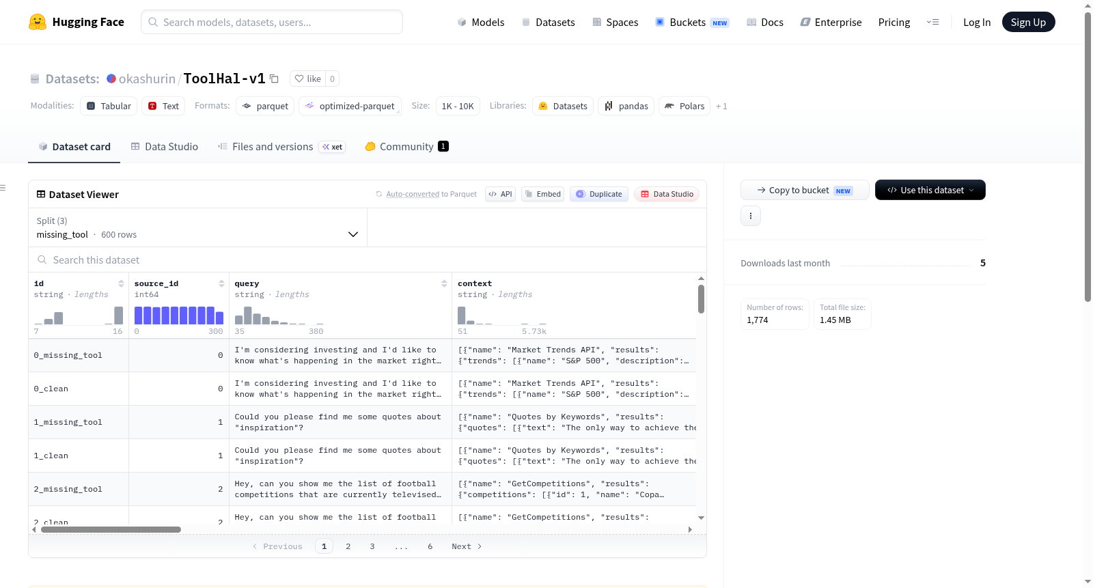Focus the Search this dataset field
The image size is (1093, 588).
pos(368,260)
